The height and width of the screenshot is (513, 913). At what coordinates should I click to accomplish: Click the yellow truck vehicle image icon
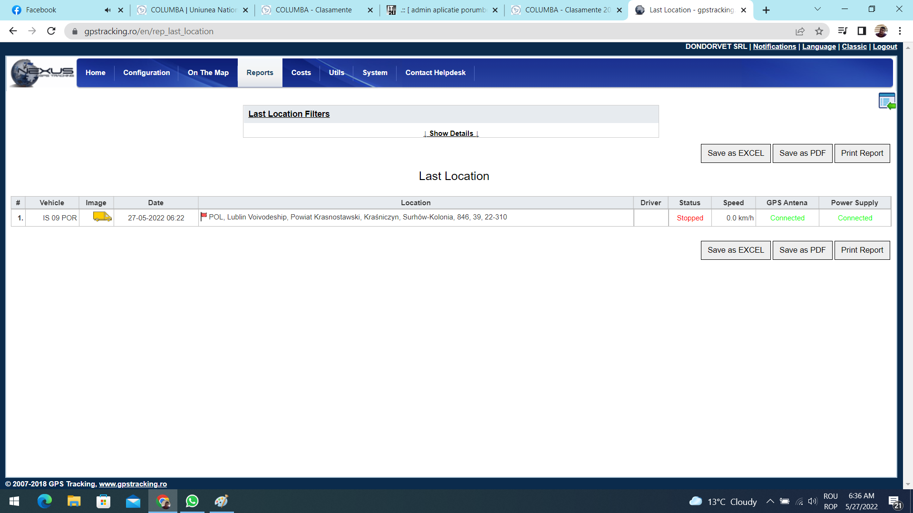pos(102,217)
